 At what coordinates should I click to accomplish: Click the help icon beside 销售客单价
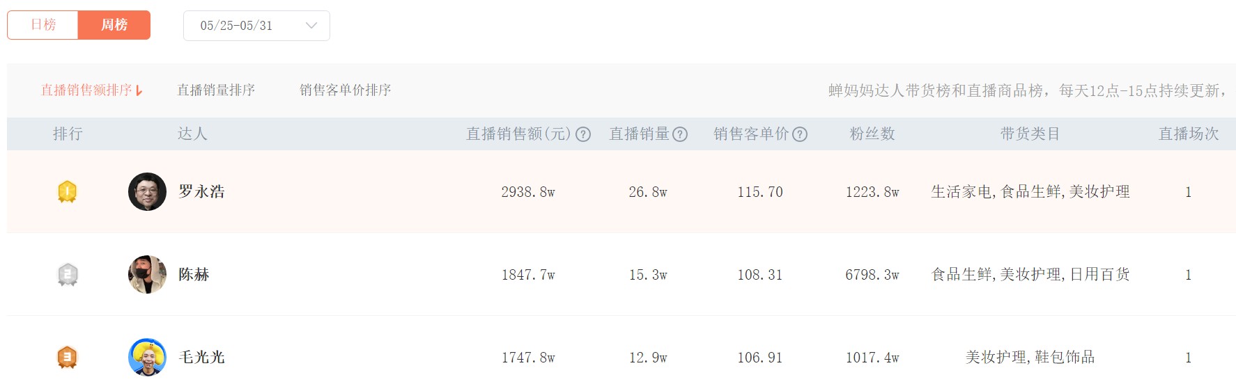[800, 134]
